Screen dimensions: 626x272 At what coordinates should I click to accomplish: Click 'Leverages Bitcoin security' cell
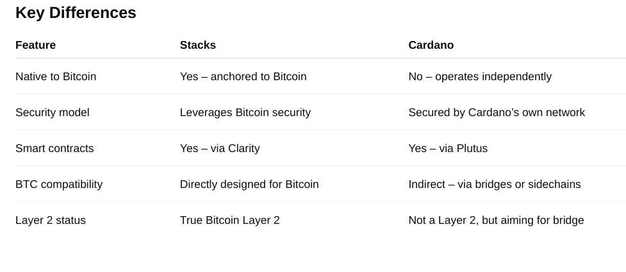pos(245,112)
